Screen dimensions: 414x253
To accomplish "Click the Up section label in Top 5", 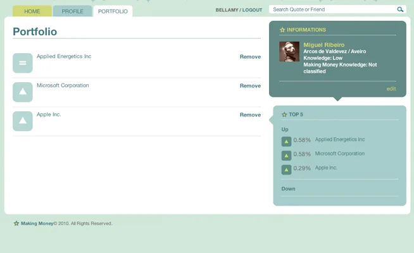I will coord(285,130).
